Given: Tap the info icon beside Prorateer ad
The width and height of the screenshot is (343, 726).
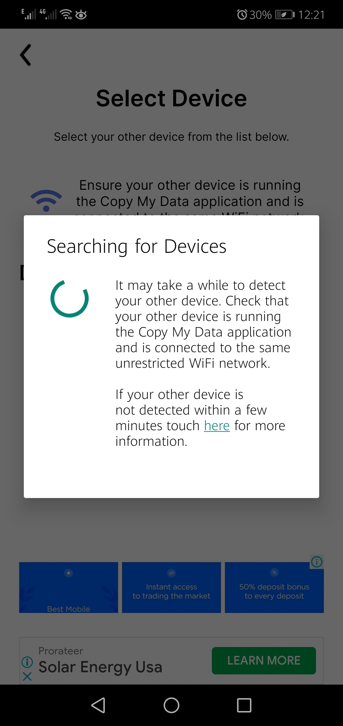Looking at the screenshot, I should tap(27, 662).
